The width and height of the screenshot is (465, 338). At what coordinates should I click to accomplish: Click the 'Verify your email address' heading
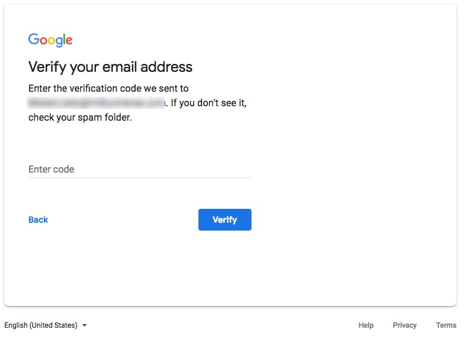point(110,66)
